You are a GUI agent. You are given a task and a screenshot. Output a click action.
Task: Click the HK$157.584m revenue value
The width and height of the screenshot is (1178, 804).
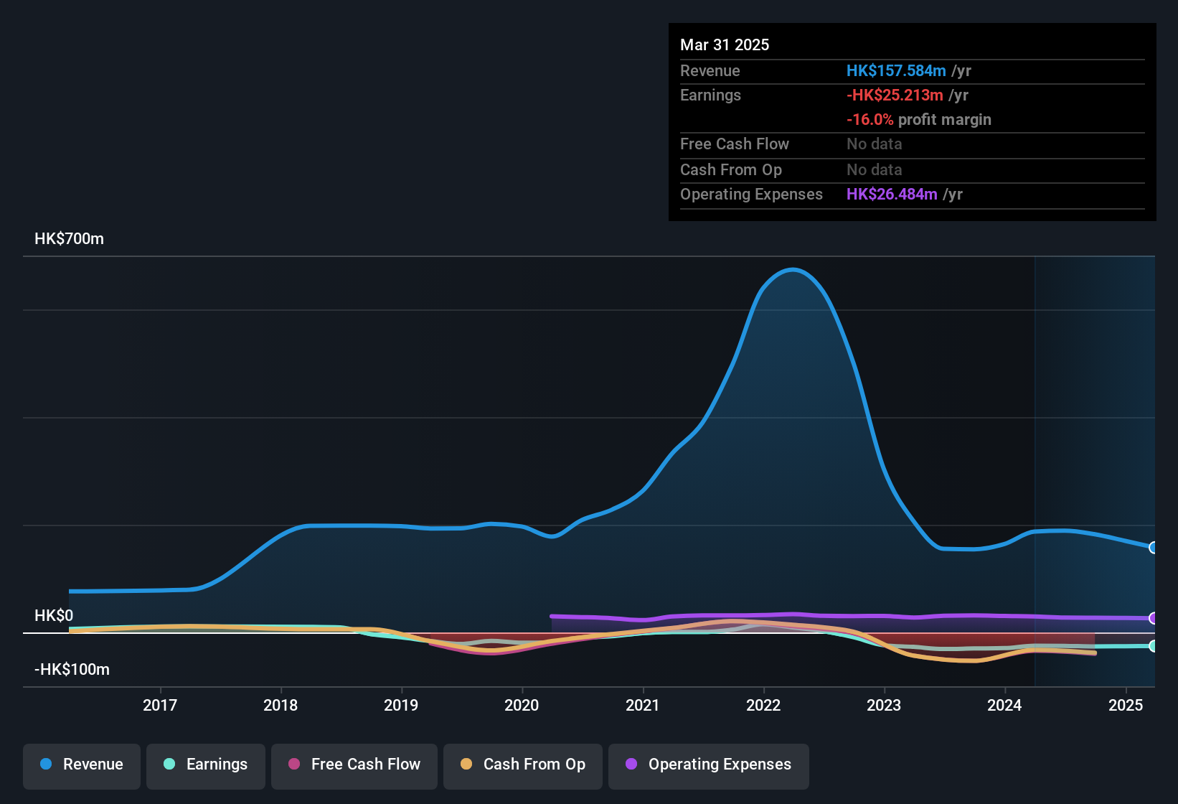tap(896, 70)
